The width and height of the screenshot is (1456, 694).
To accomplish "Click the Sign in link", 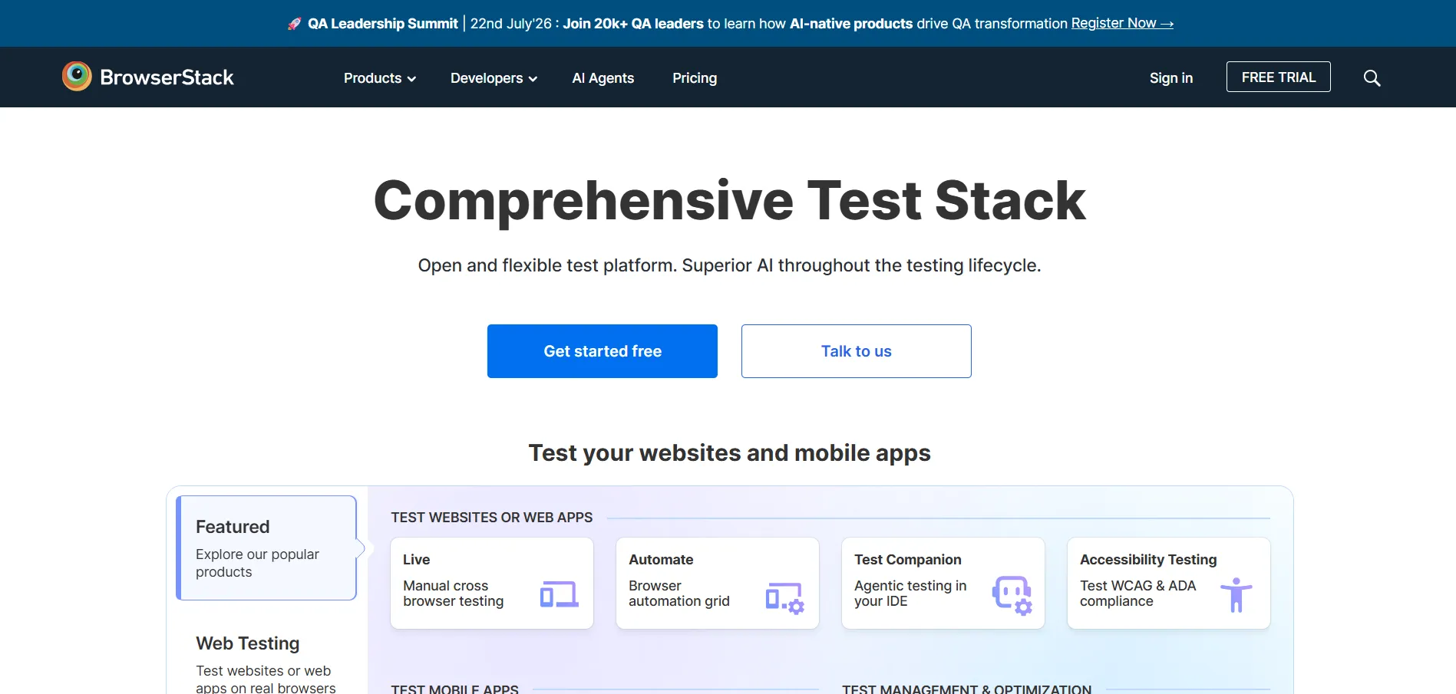I will (x=1170, y=78).
